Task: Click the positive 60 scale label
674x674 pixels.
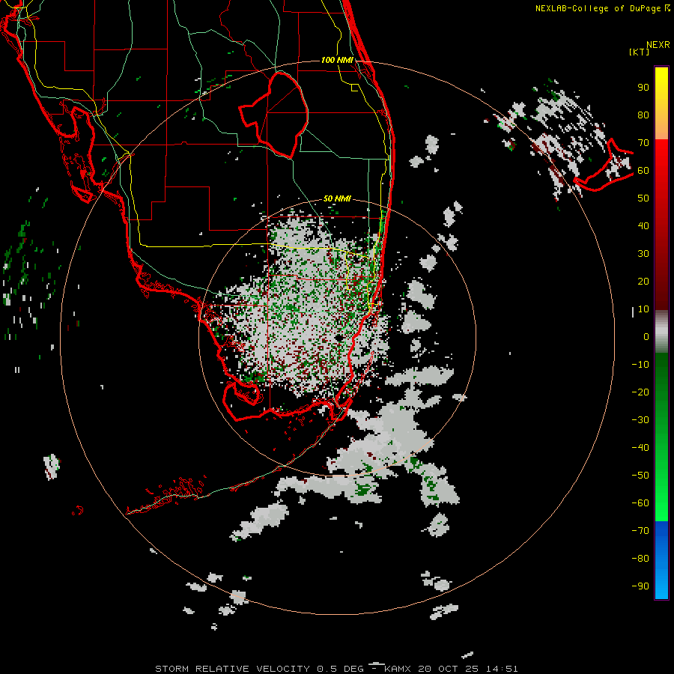Action: point(643,170)
